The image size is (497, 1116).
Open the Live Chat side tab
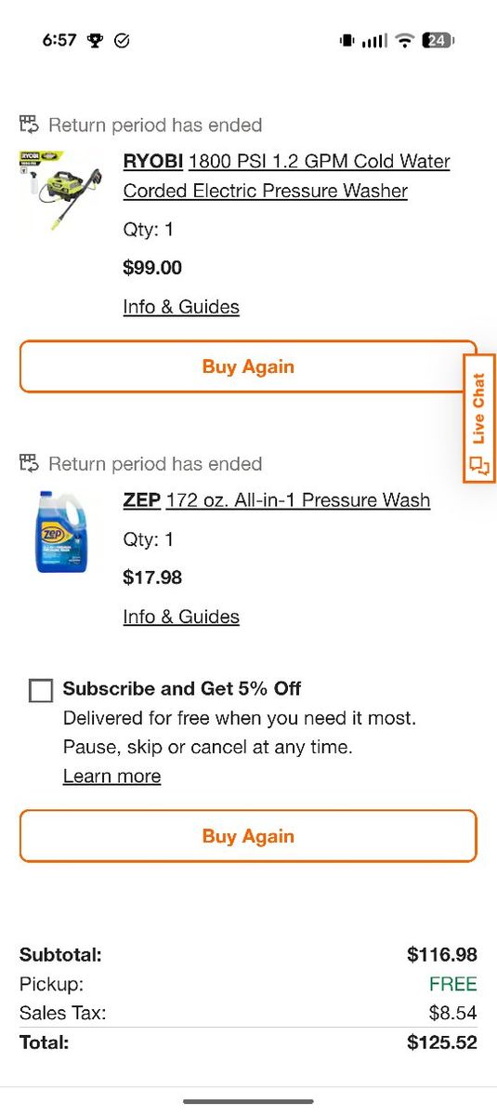coord(479,418)
